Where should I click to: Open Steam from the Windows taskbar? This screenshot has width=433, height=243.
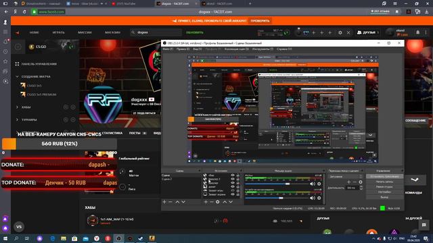click(141, 238)
